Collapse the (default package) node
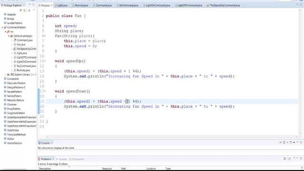Image resolution: width=304 pixels, height=171 pixels. (9, 36)
